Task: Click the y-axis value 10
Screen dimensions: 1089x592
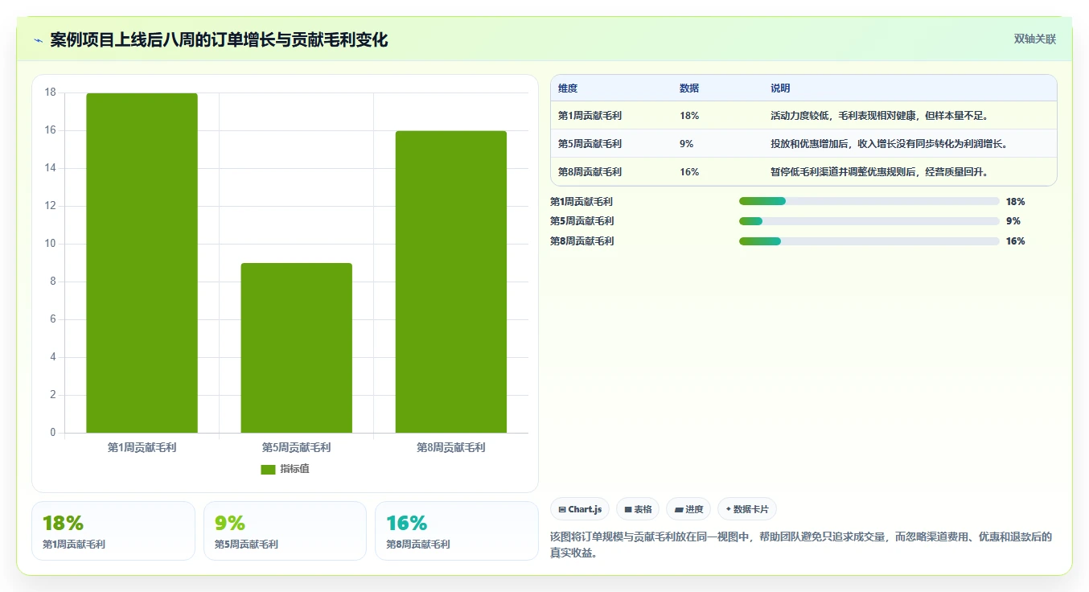Action: pyautogui.click(x=51, y=244)
